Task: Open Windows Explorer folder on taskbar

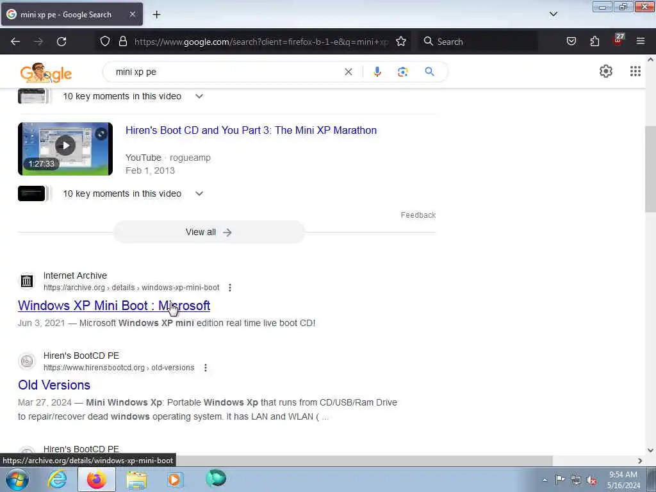Action: [137, 480]
